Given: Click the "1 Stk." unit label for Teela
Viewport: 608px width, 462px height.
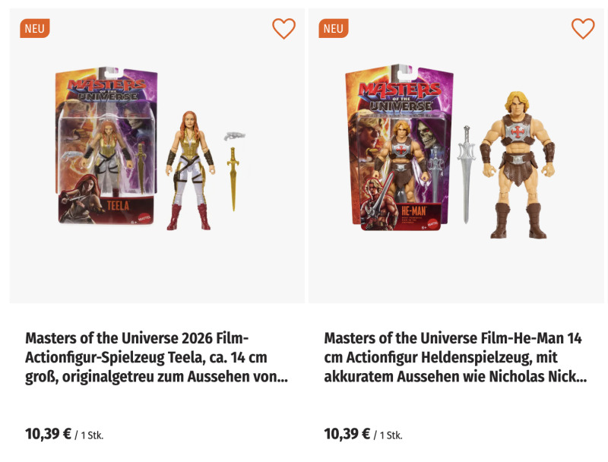Looking at the screenshot, I should 91,435.
